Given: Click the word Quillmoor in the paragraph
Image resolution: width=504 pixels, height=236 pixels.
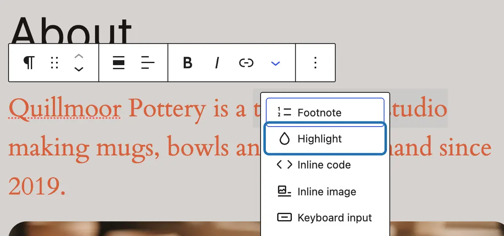Looking at the screenshot, I should pyautogui.click(x=65, y=109).
